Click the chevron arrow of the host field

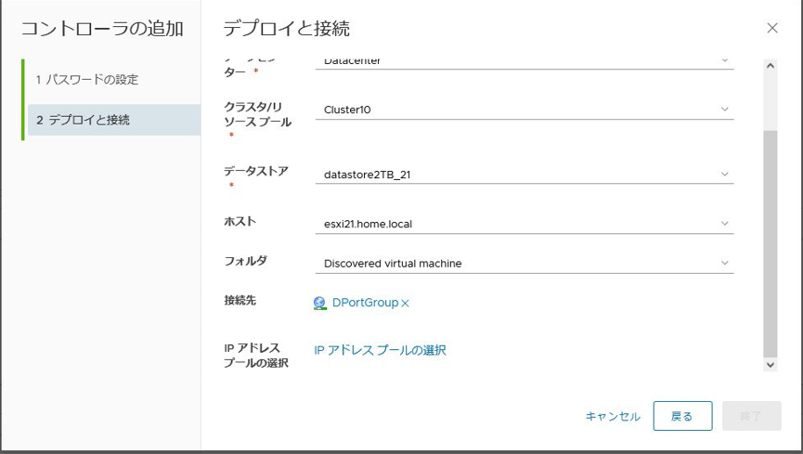[725, 224]
